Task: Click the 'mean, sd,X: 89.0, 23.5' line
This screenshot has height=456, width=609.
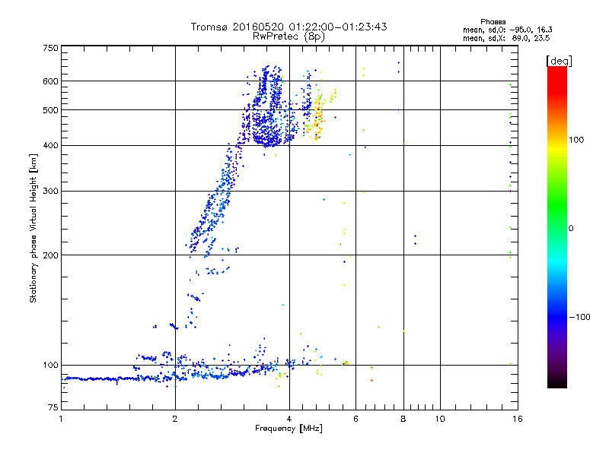Action: pyautogui.click(x=506, y=39)
